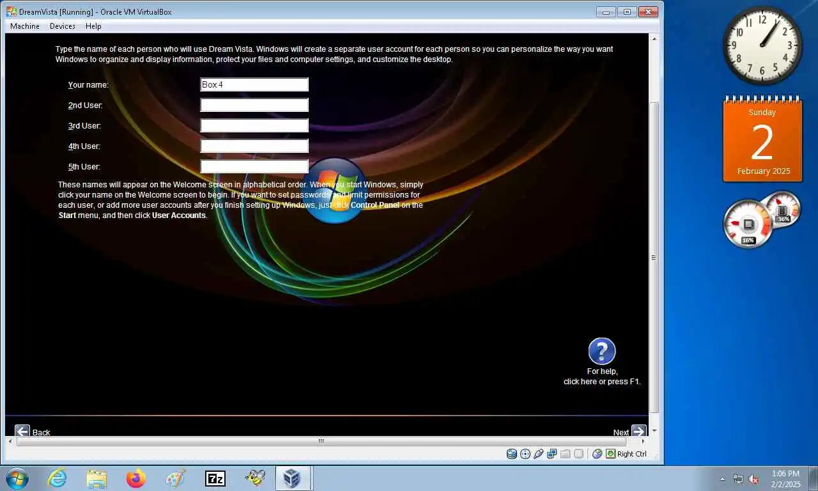Click the vertical scrollbar thumb in VM window

point(654,257)
